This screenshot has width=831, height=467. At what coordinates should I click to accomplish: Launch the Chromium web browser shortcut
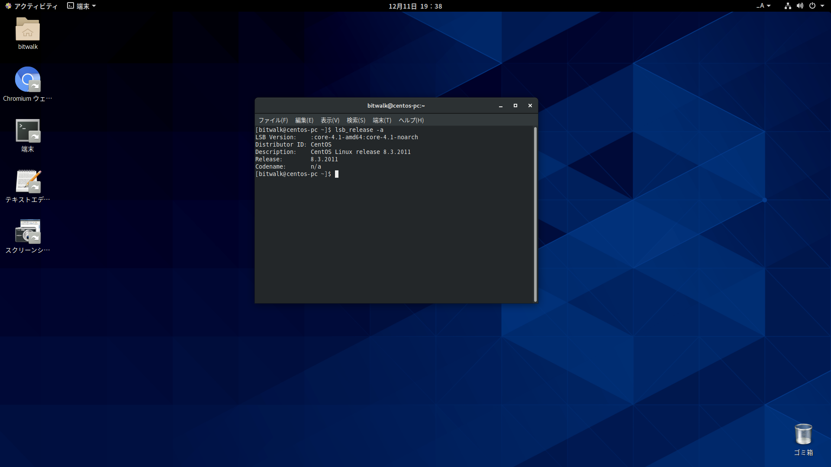tap(28, 80)
